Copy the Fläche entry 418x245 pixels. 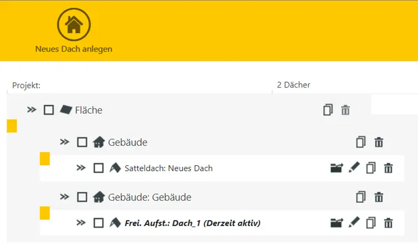click(328, 110)
